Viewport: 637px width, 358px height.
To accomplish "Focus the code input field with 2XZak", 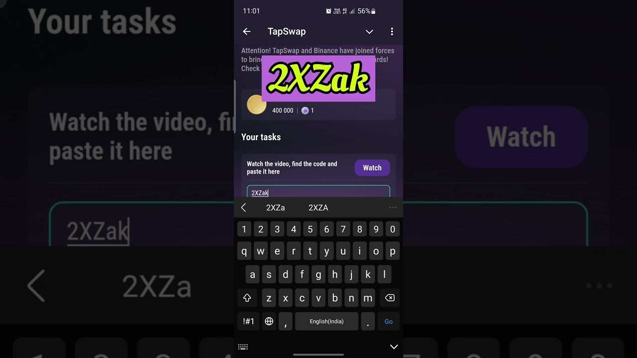I will click(x=318, y=192).
